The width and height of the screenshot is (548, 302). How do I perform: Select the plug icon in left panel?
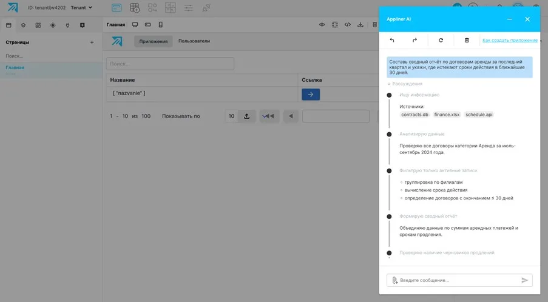tap(67, 25)
